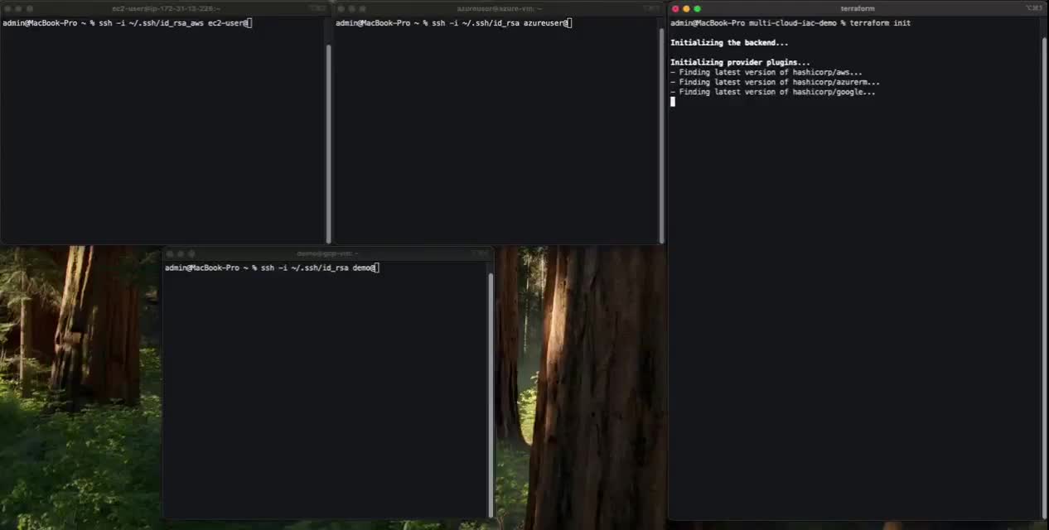
Task: Select 'Initializing the backend...' line
Action: click(729, 43)
